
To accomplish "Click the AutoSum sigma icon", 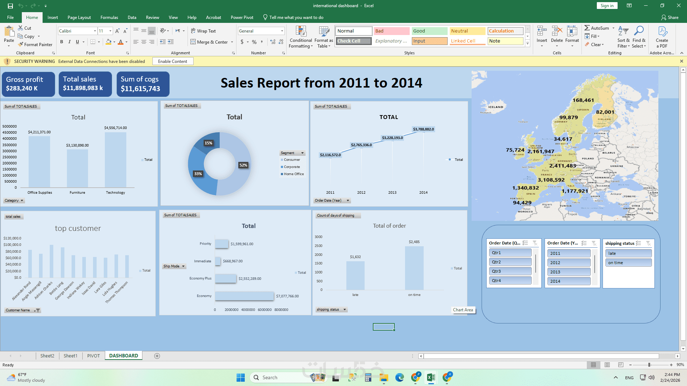I will click(x=587, y=28).
